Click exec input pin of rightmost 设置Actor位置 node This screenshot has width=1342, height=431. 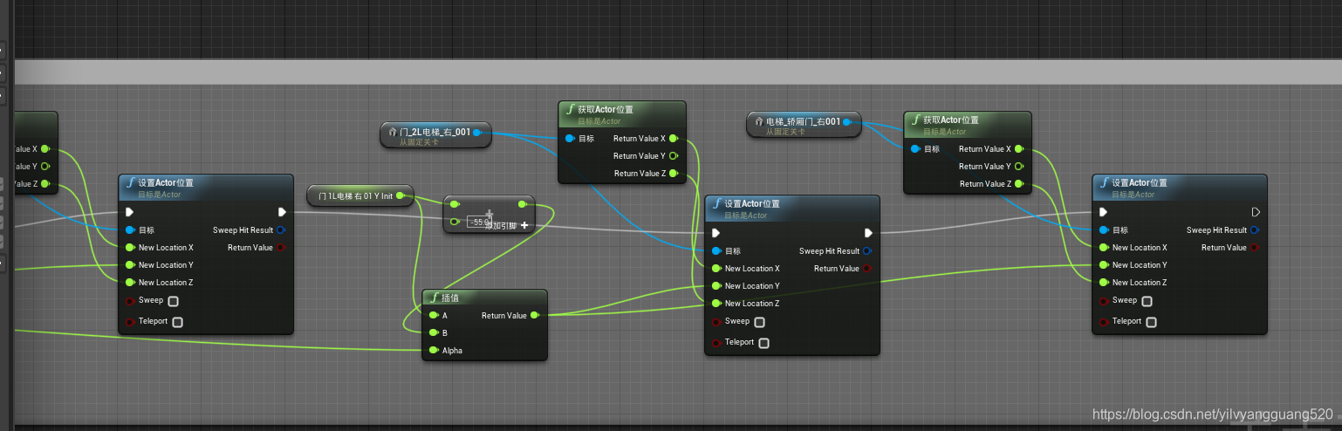tap(1104, 212)
